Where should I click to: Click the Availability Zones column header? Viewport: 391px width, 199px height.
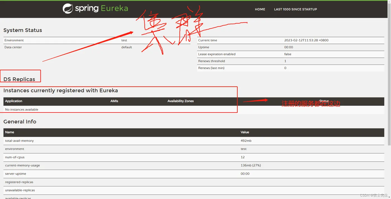click(180, 101)
